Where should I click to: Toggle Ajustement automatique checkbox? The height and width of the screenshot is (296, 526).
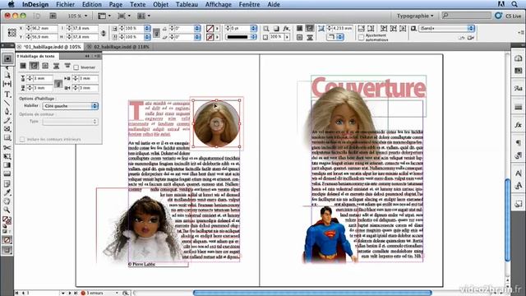(361, 38)
